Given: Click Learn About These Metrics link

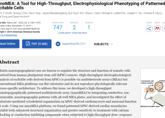Looking at the screenshot, I should (72, 33).
